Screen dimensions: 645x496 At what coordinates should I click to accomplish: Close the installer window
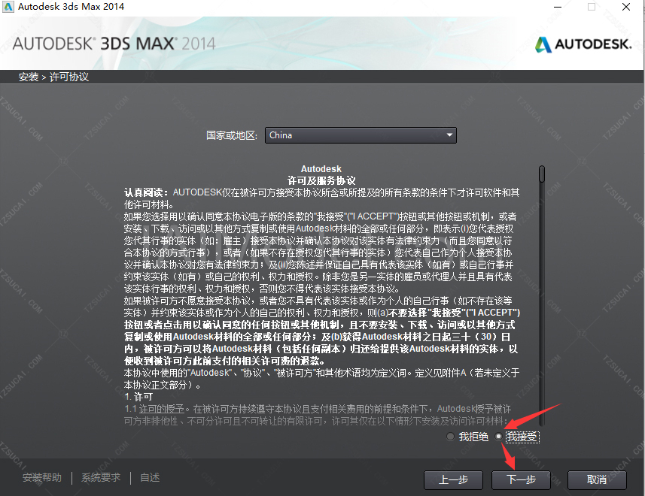coord(626,7)
